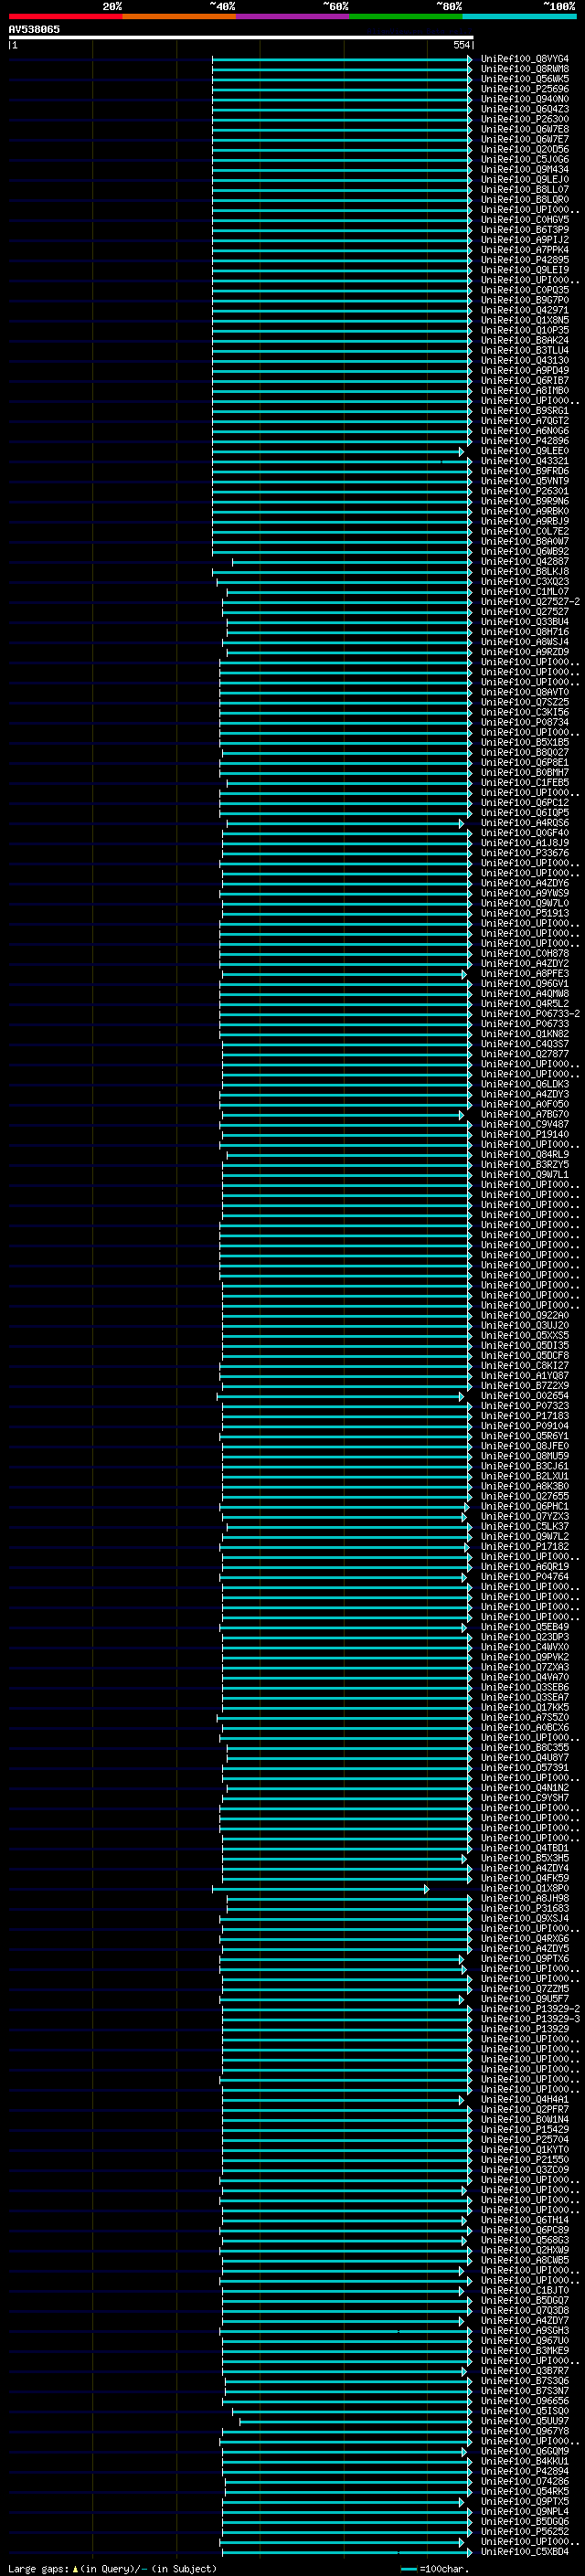Click the =100char. scale legend
Viewport: 585px width, 2576px height.
433,2568
